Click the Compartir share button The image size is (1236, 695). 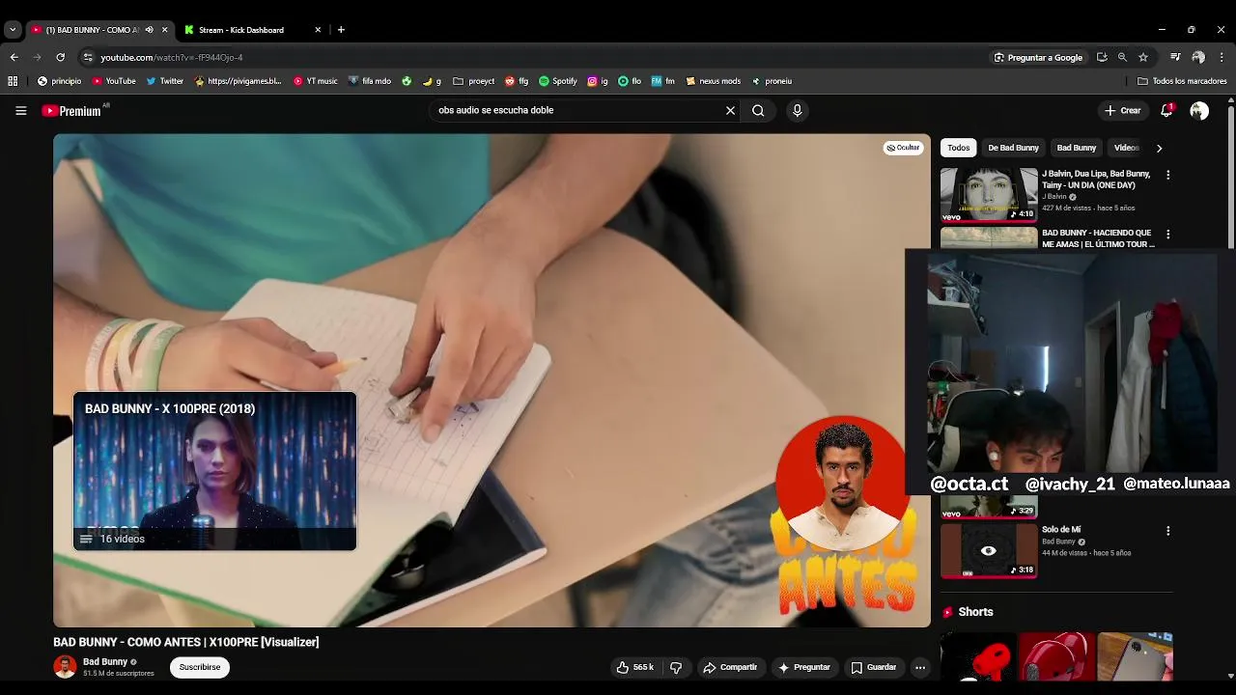[730, 667]
